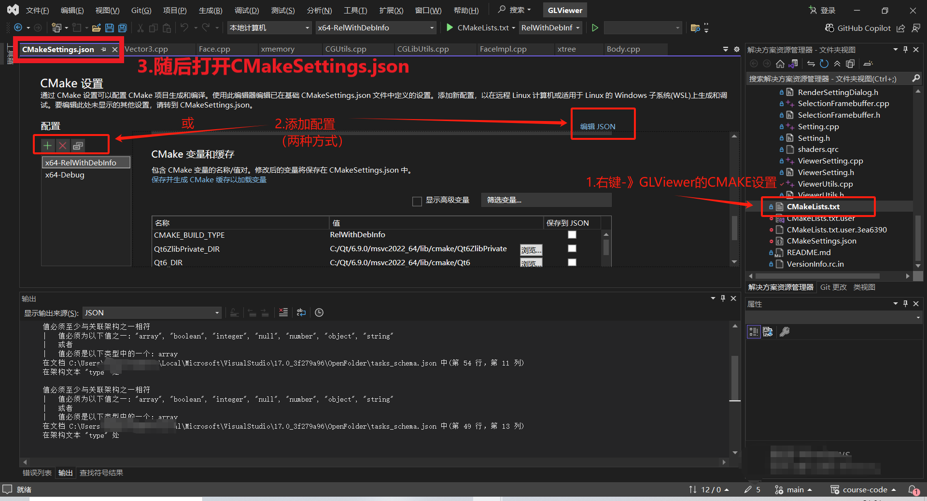
Task: Click the wrench property pages icon
Action: tap(785, 332)
